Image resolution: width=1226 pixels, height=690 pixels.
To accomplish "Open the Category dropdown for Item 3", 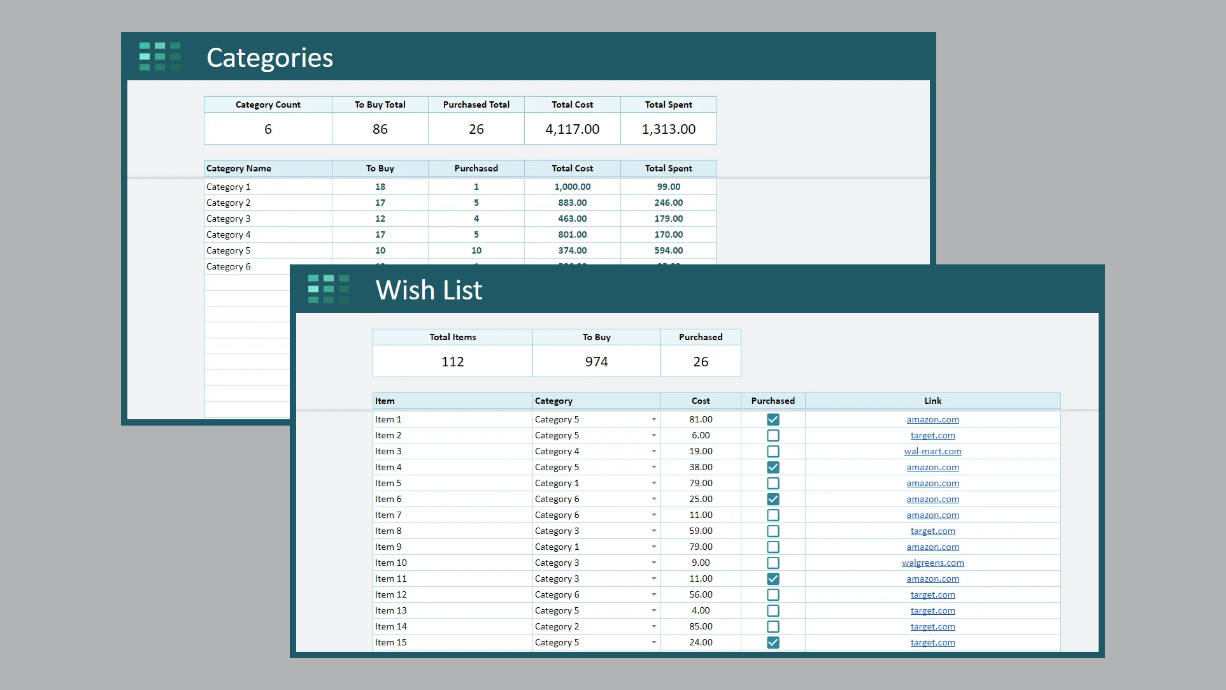I will tap(653, 451).
